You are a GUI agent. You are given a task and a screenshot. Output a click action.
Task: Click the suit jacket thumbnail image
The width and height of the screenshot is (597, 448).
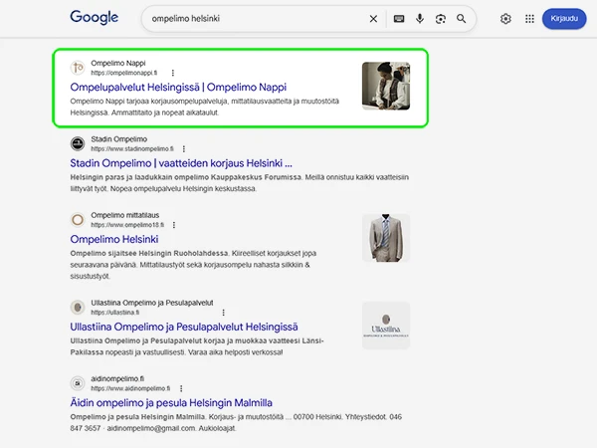(x=386, y=238)
